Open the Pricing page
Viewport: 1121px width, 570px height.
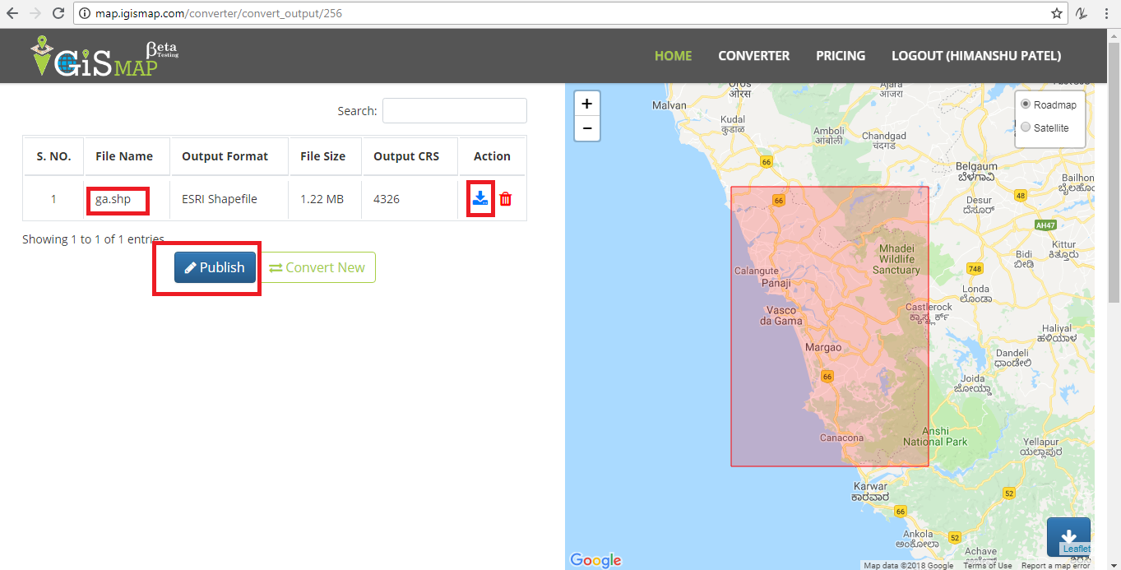point(840,56)
